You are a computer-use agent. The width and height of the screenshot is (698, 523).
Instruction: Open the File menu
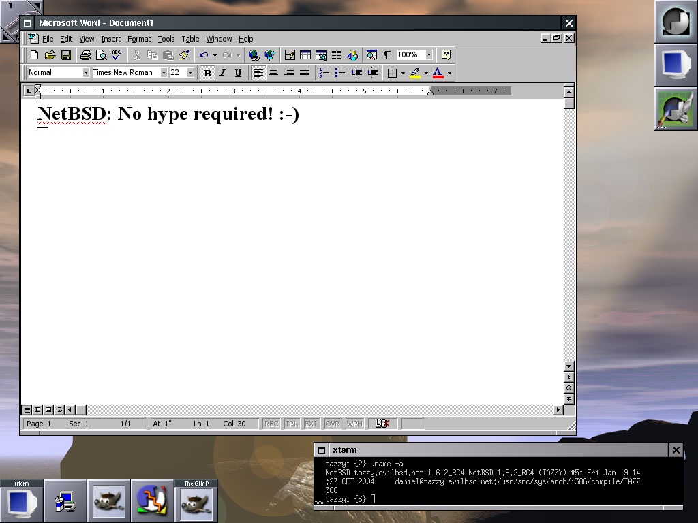point(48,39)
